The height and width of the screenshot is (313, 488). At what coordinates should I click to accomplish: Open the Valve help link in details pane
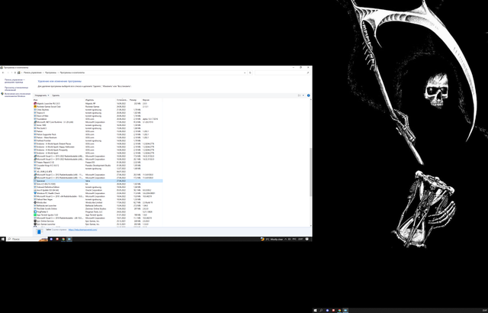click(x=82, y=230)
